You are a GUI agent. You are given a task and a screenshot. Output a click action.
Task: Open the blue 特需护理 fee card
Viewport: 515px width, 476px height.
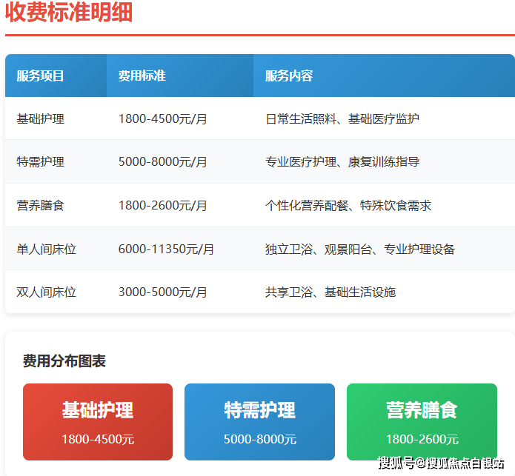(259, 421)
